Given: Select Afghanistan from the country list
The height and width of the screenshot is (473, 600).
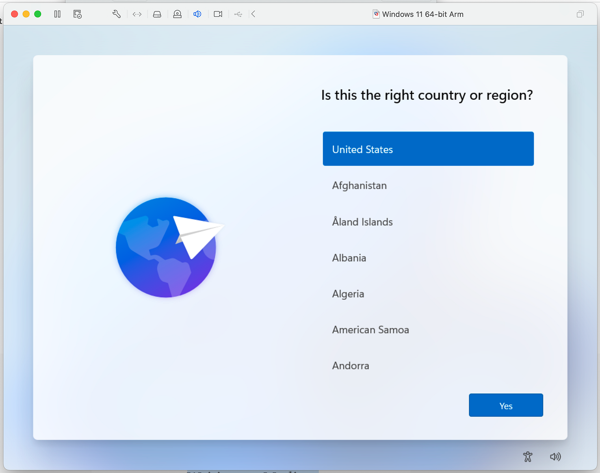Looking at the screenshot, I should click(359, 185).
